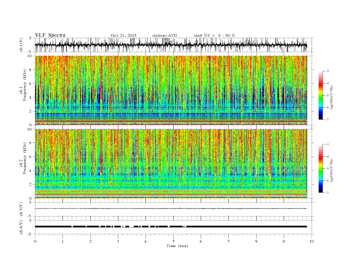Click time axis tick label "9"

tap(284, 241)
